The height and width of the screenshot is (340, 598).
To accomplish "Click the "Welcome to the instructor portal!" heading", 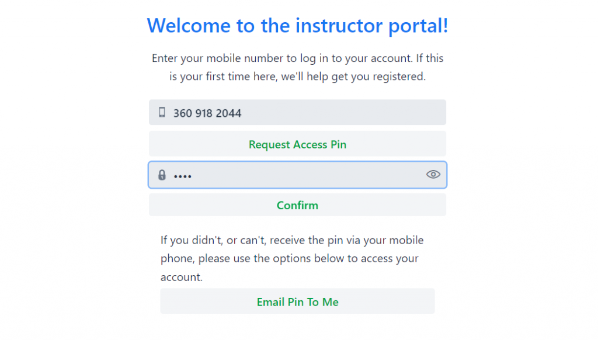I will [297, 26].
